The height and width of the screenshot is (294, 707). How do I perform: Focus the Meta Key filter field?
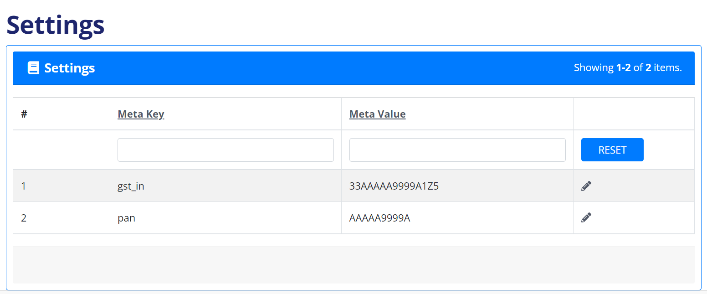[225, 150]
